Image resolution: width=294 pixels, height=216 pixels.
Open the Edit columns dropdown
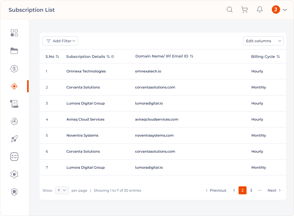(263, 41)
